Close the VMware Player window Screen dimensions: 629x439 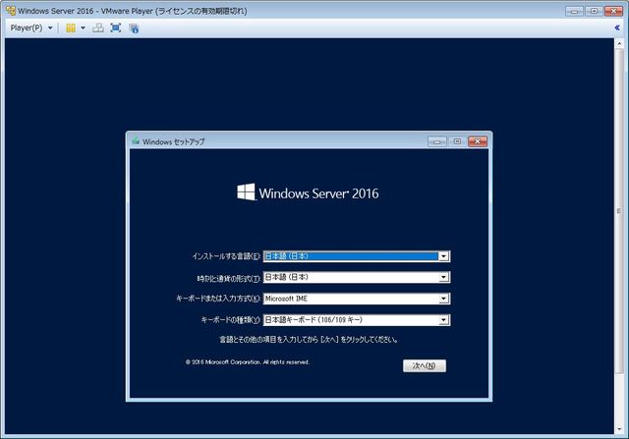pyautogui.click(x=613, y=11)
